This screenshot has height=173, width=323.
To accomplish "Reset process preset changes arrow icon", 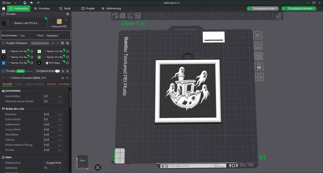I will [x=3, y=78].
